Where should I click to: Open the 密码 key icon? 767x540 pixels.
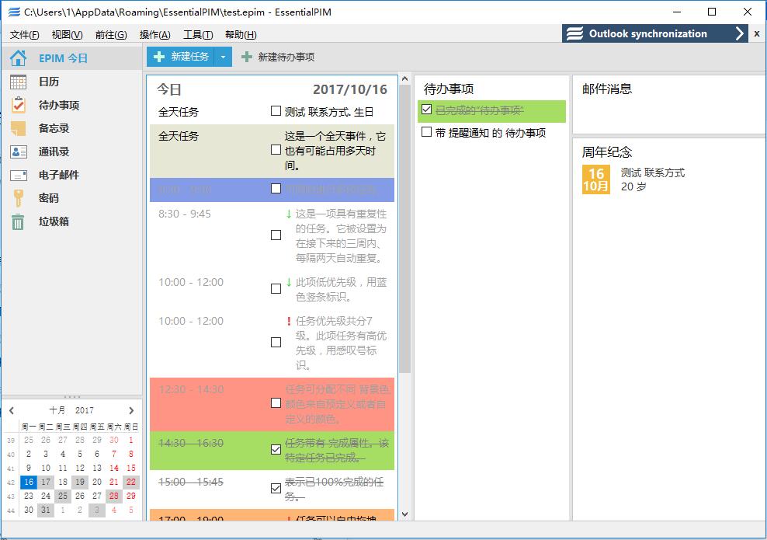(18, 198)
